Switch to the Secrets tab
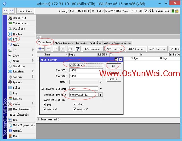 point(81,43)
